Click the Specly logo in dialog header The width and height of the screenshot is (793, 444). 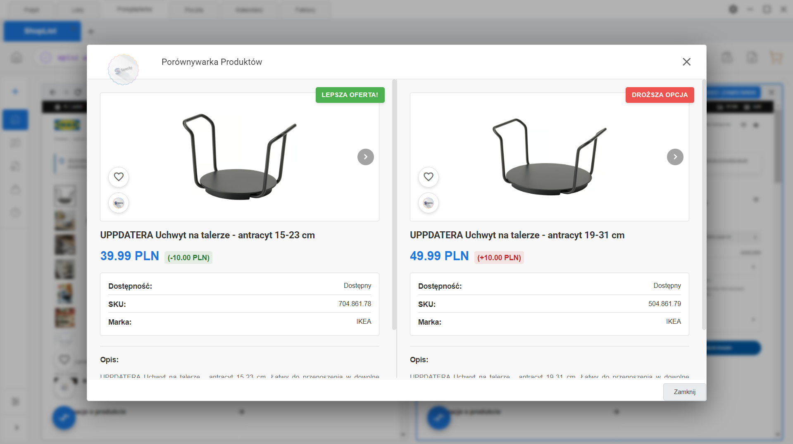(x=123, y=70)
